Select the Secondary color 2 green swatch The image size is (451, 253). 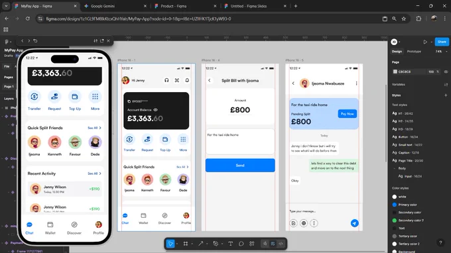pyautogui.click(x=395, y=221)
